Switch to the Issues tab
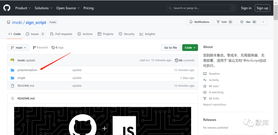Viewport: 278px width, 135px height. (x=35, y=34)
